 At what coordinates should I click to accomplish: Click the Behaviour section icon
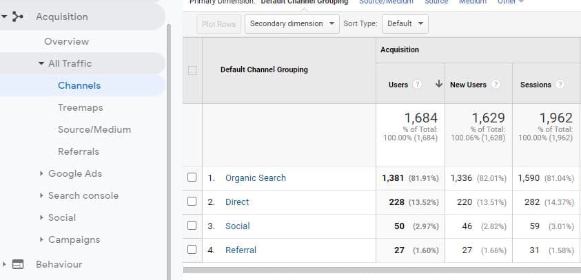coord(18,264)
